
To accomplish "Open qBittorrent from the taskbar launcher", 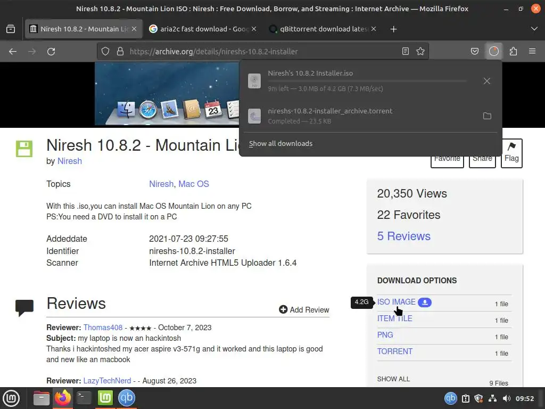I will 127,398.
